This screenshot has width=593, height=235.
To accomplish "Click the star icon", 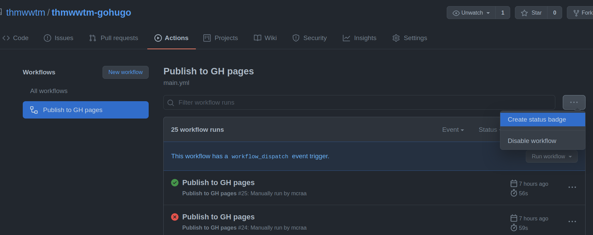I will tap(524, 13).
